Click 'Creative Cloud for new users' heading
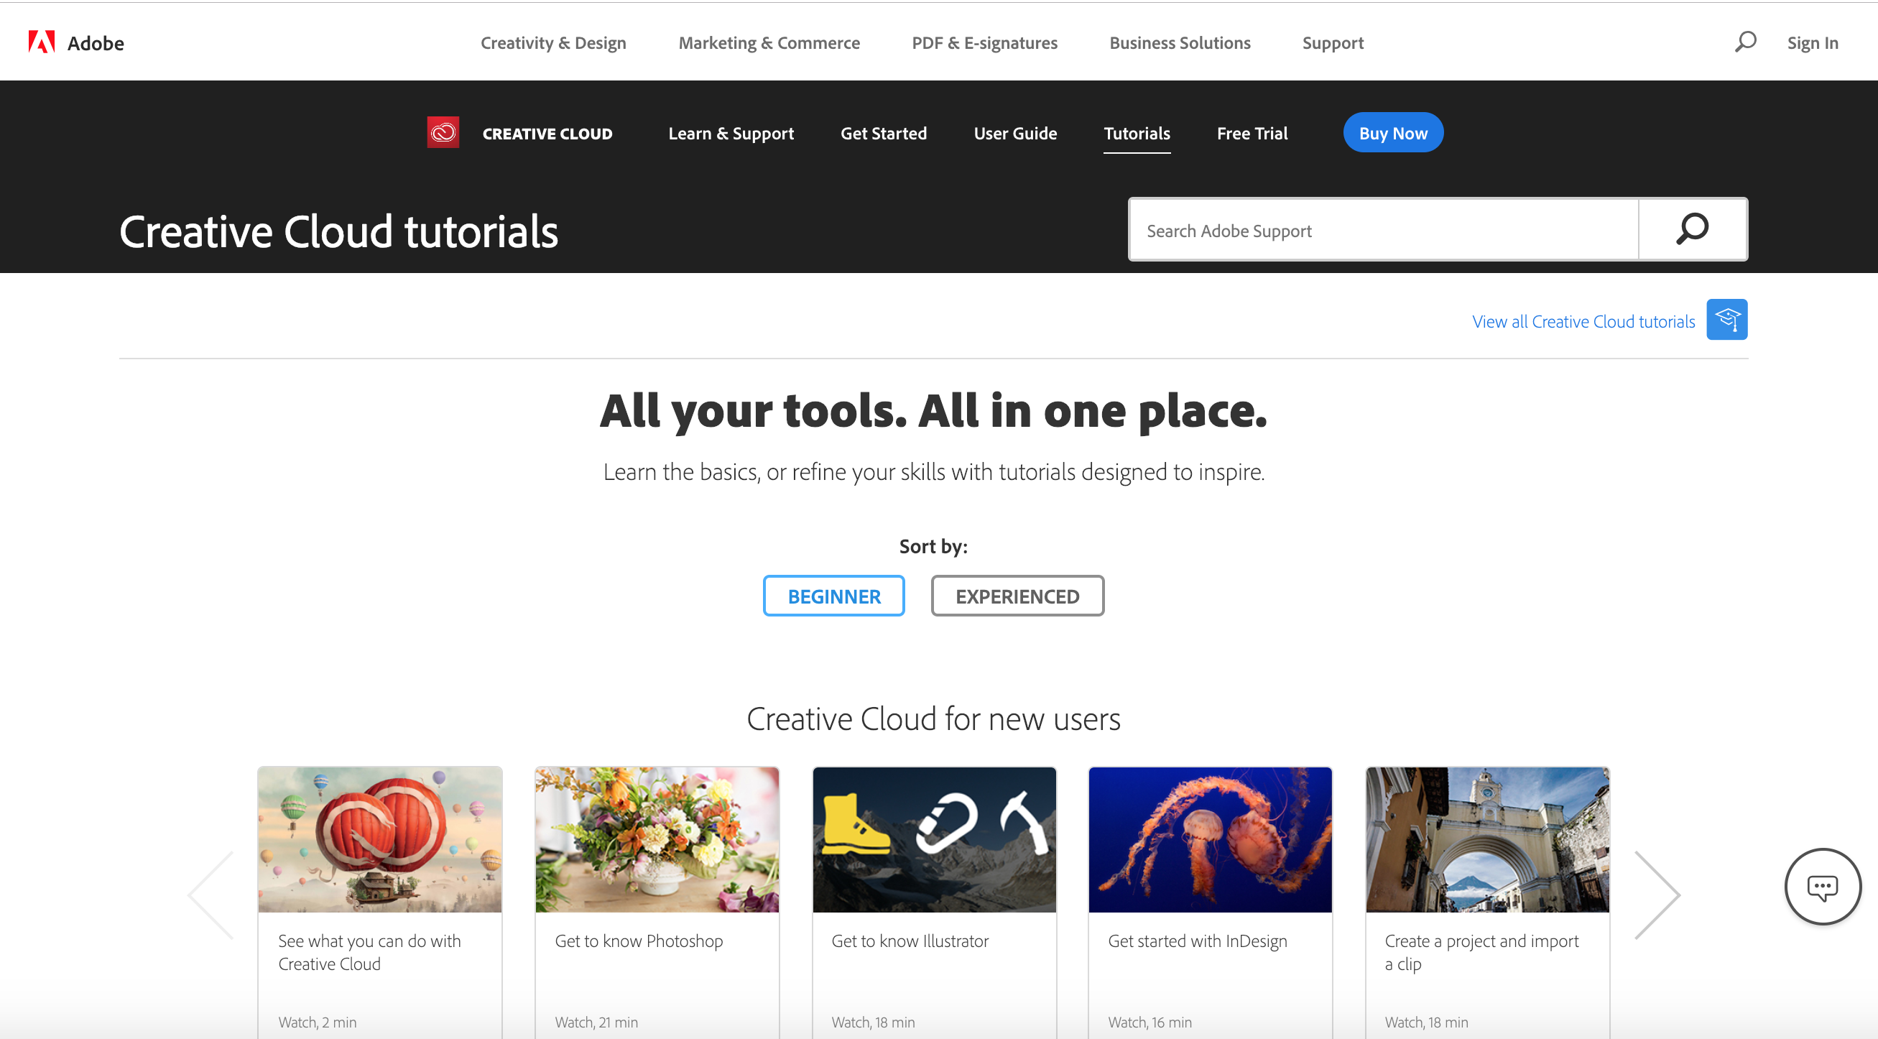 (x=933, y=719)
